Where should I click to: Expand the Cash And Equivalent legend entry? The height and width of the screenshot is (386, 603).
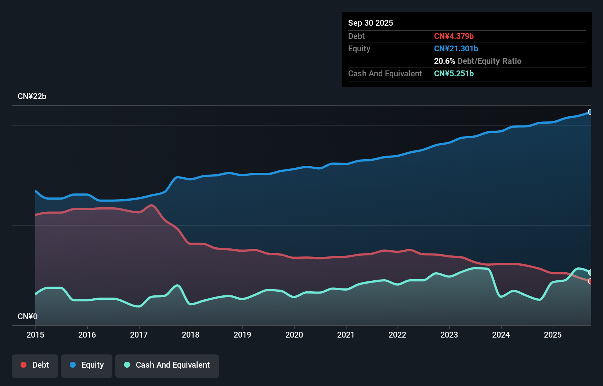point(167,365)
